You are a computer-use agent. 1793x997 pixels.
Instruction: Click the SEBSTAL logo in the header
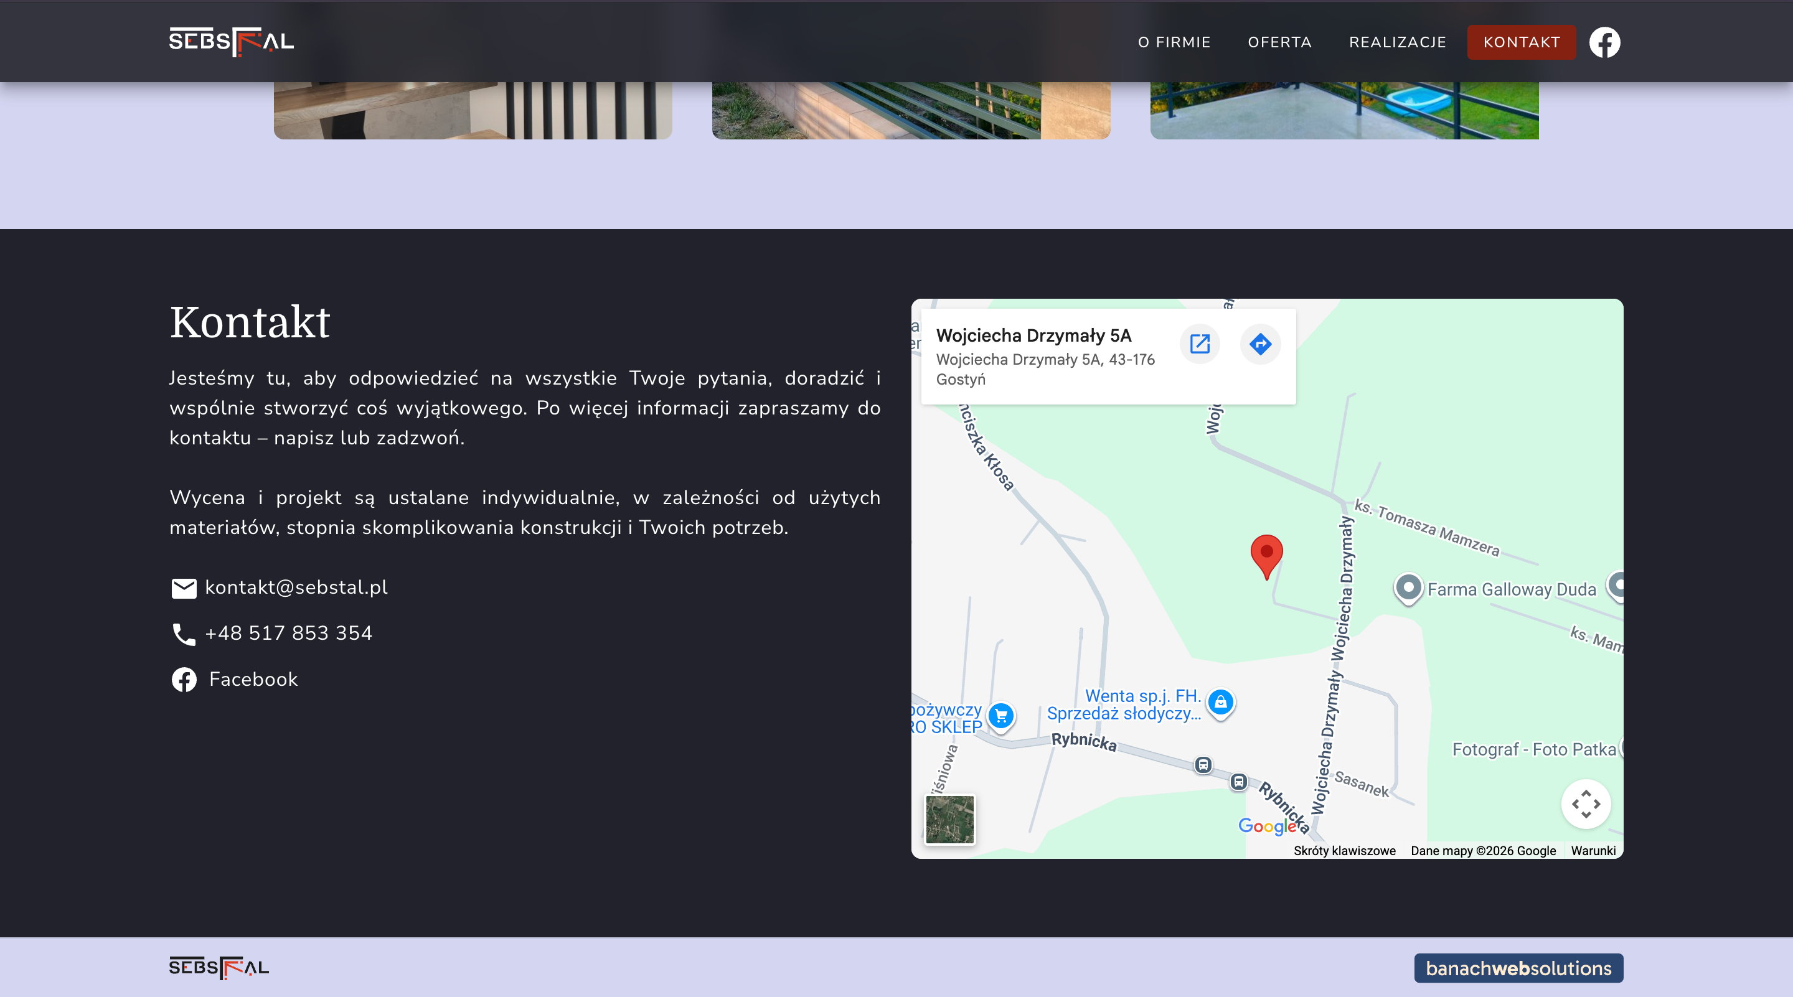[x=231, y=42]
